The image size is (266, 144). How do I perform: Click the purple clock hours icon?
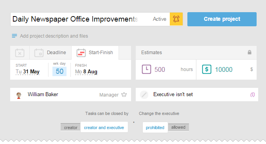coord(146,69)
